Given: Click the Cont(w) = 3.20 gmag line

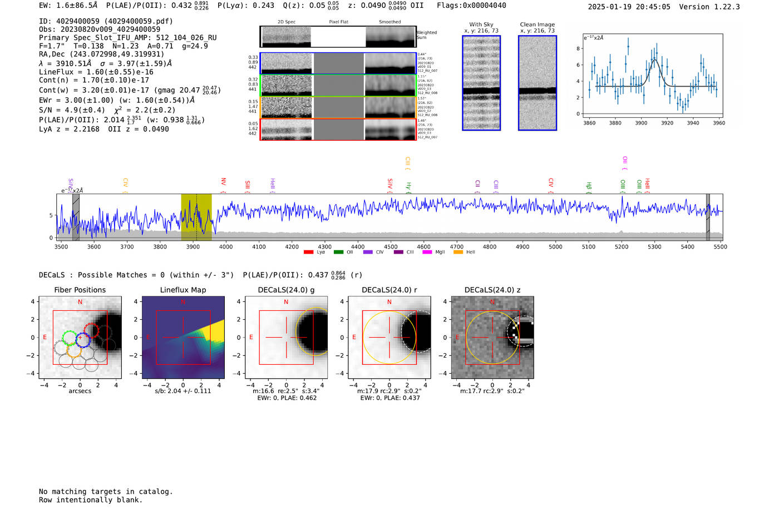Looking at the screenshot, I should [x=130, y=90].
